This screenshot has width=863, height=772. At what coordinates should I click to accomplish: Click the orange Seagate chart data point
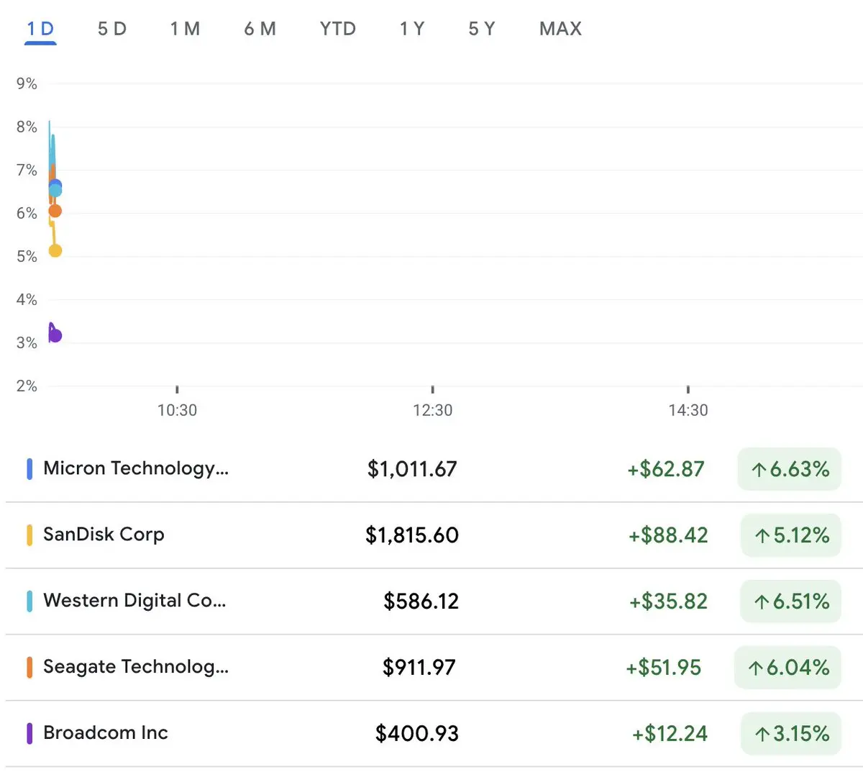point(55,211)
